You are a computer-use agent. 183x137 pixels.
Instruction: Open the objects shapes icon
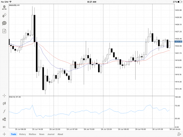(4, 119)
